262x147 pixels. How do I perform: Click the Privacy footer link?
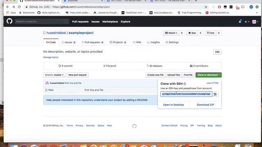point(79,126)
